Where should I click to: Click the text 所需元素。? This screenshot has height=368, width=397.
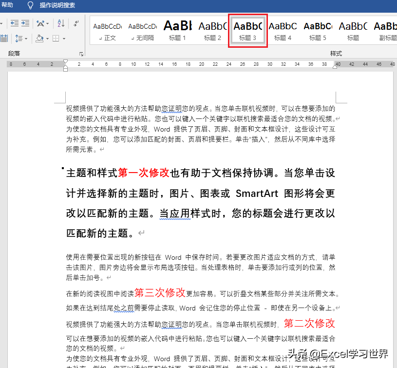[81, 150]
